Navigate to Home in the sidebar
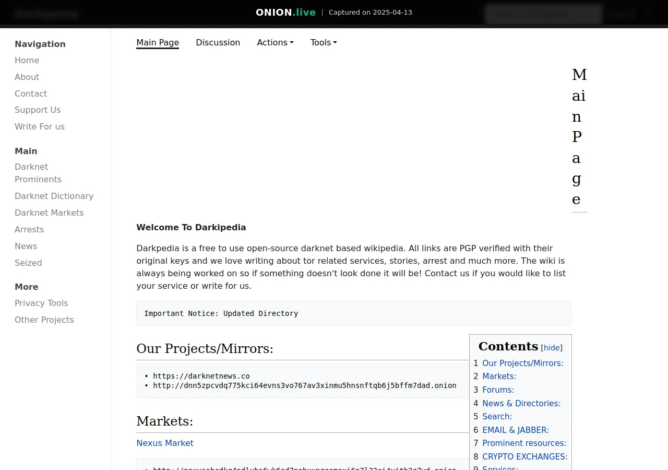The height and width of the screenshot is (470, 668). (27, 60)
